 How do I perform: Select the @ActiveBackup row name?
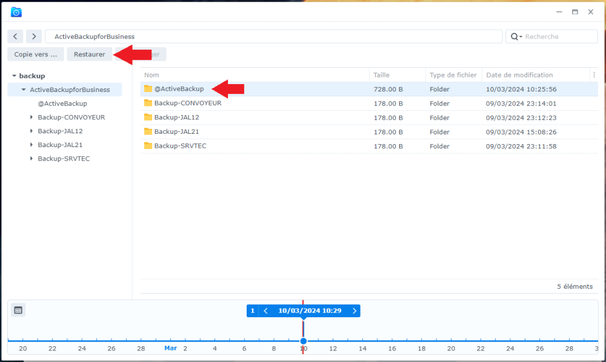point(179,89)
